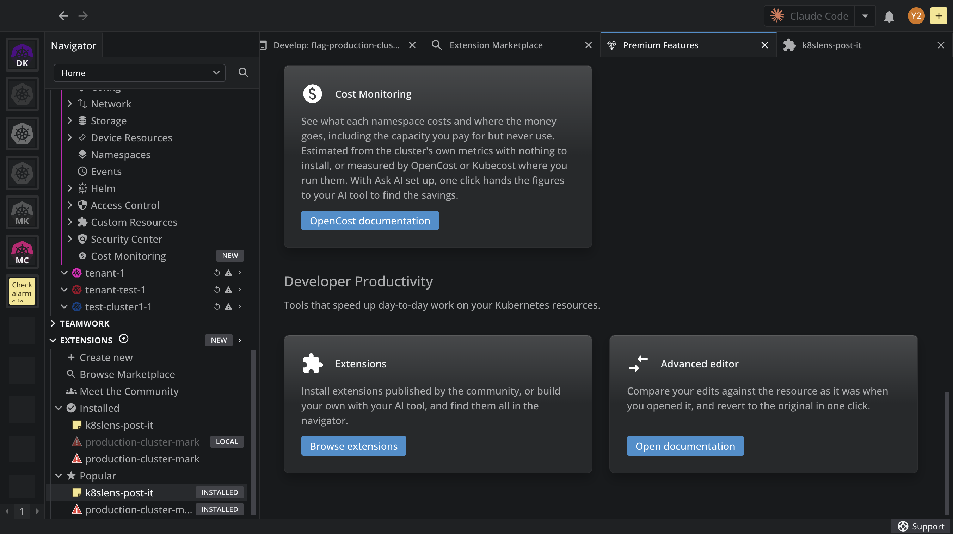Search the Navigator with magnifier icon

point(244,73)
